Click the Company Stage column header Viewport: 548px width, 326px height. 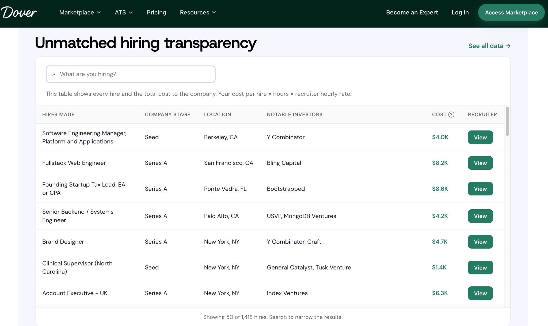168,115
